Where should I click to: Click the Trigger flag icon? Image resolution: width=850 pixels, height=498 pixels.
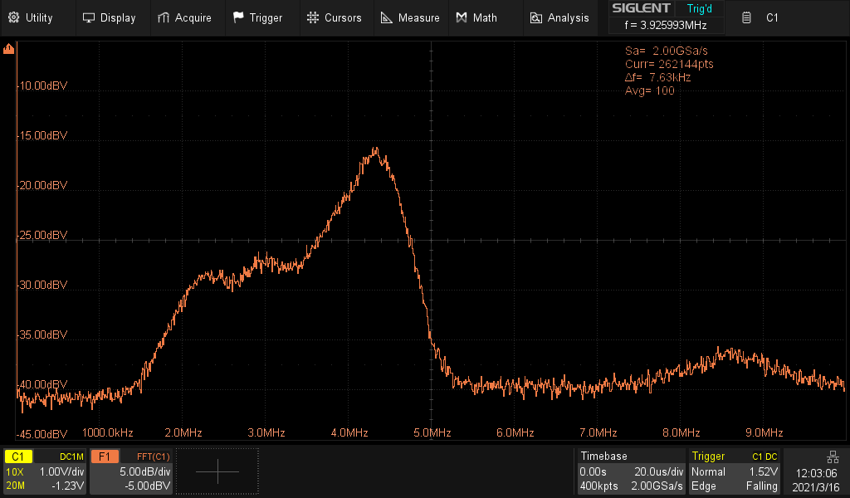pos(238,18)
